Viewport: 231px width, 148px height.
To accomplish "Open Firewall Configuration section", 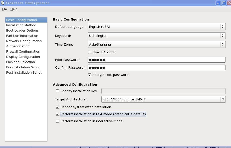I will (26, 52).
